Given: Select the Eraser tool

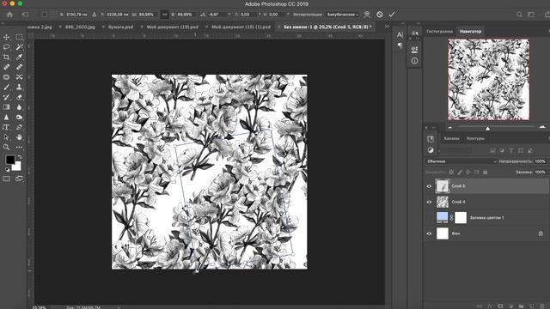Looking at the screenshot, I should [x=19, y=97].
